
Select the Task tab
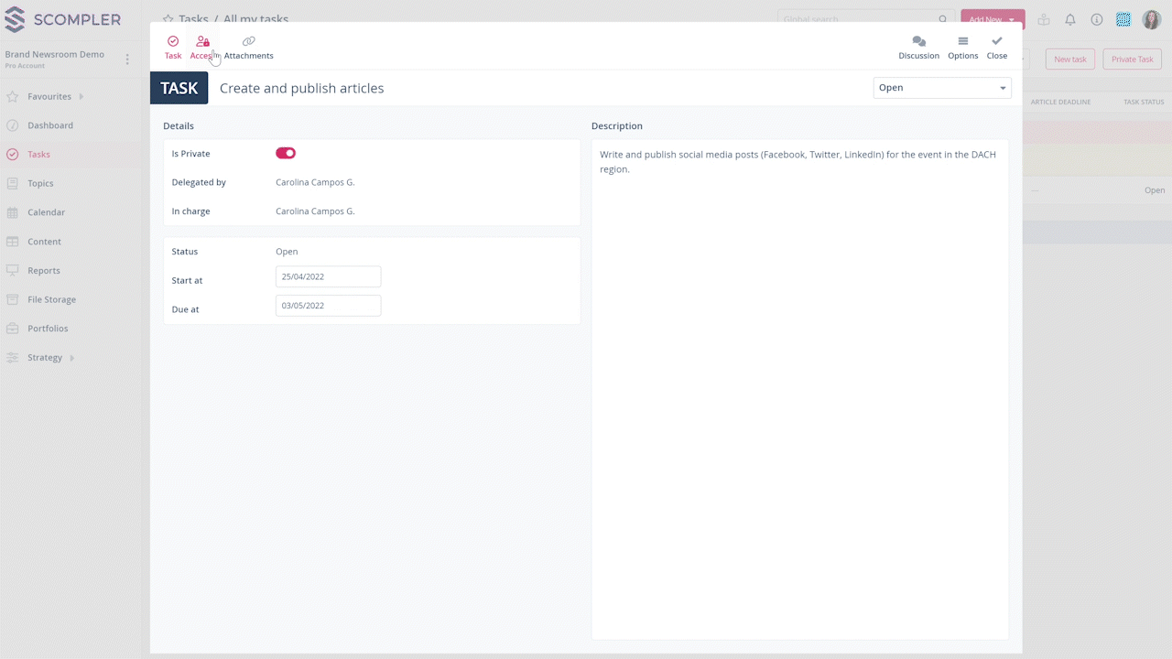point(173,48)
